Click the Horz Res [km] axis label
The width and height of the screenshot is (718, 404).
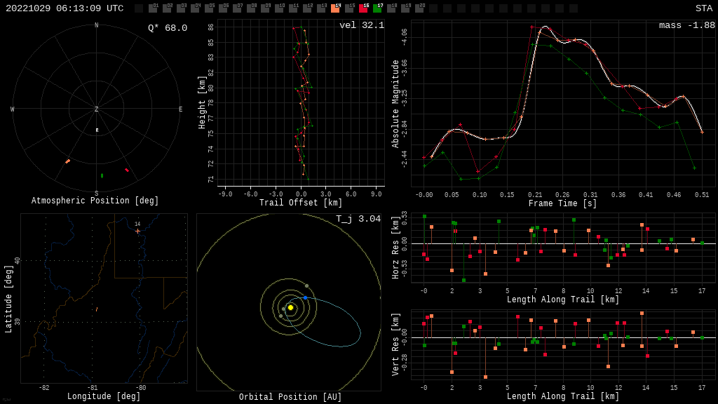tap(395, 248)
